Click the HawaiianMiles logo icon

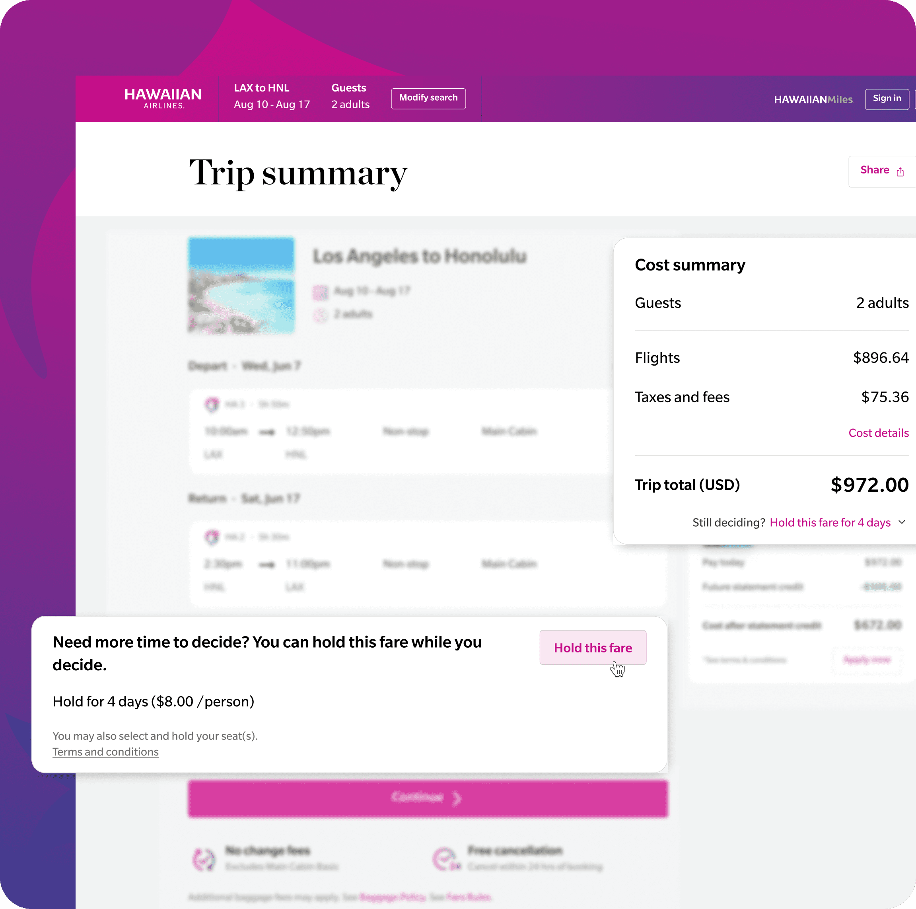(814, 98)
